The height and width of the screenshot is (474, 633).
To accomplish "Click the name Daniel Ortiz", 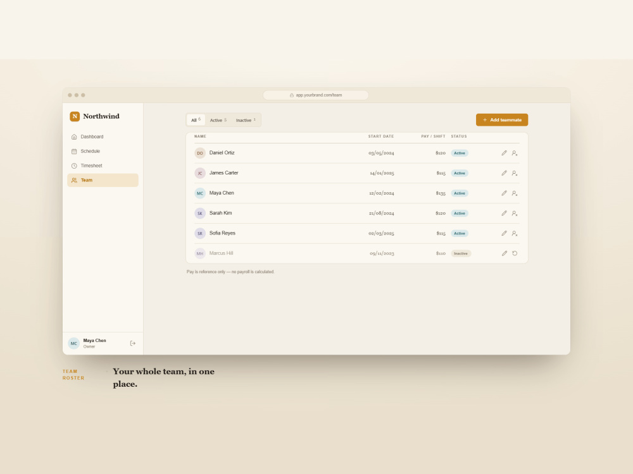I will (222, 153).
